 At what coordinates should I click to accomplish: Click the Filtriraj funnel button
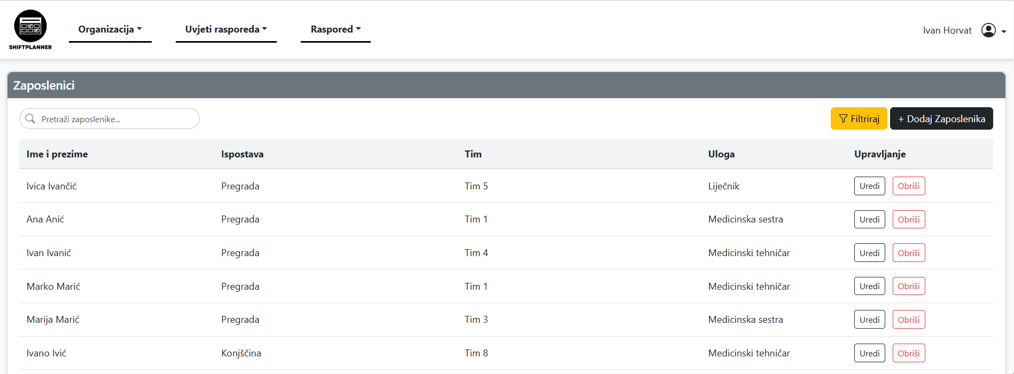(x=859, y=118)
